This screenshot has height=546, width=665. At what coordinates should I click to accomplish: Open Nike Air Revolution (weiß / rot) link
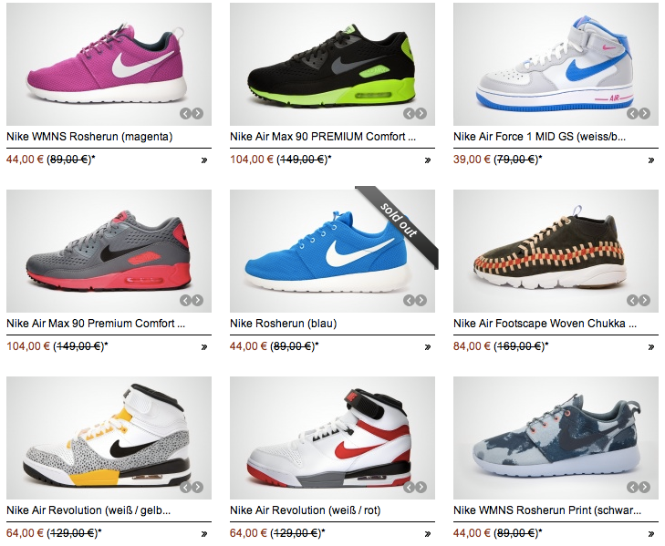305,510
